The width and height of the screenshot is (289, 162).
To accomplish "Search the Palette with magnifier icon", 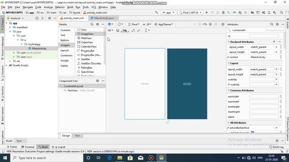I will (x=92, y=24).
